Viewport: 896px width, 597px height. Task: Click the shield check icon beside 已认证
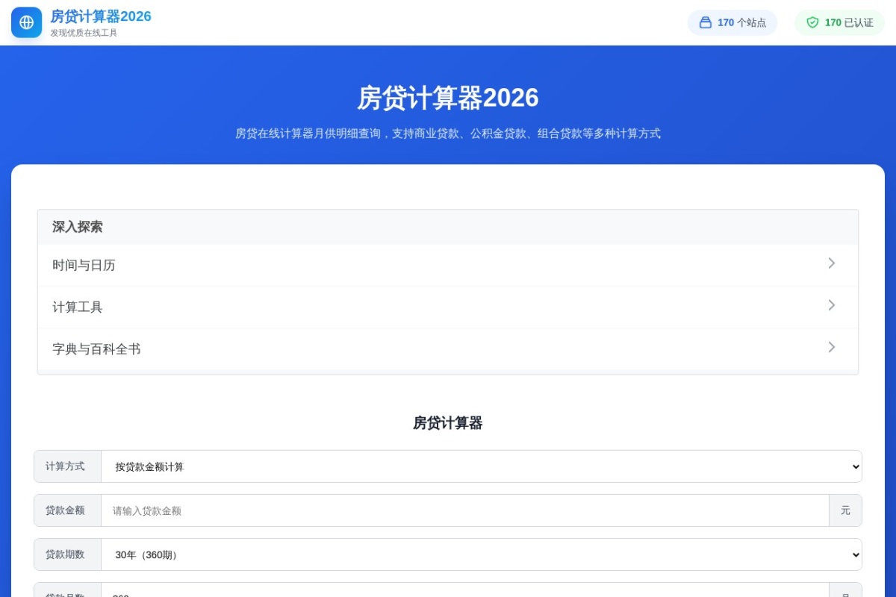[x=812, y=22]
